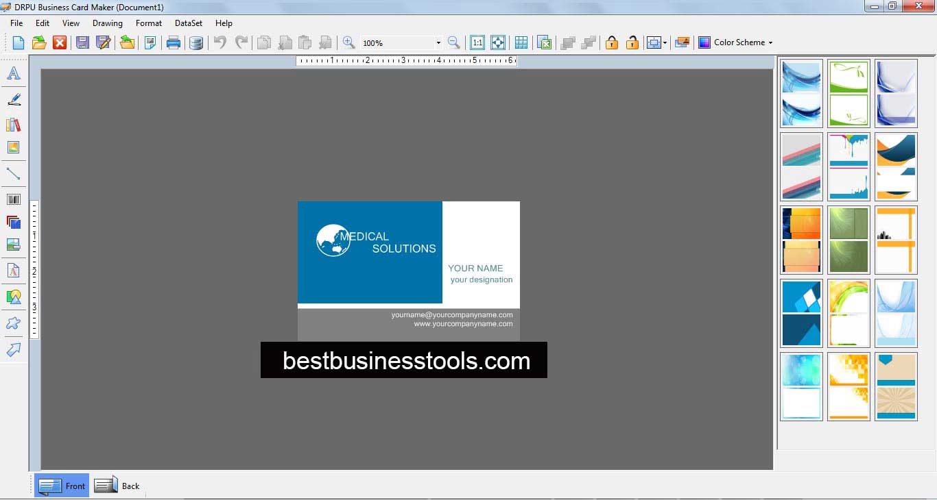Image resolution: width=937 pixels, height=500 pixels.
Task: Pick the Barcode tool in the sidebar
Action: click(14, 199)
